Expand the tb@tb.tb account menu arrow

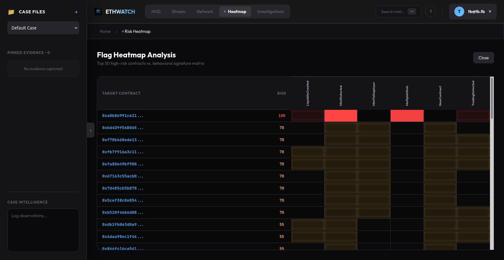(x=490, y=12)
